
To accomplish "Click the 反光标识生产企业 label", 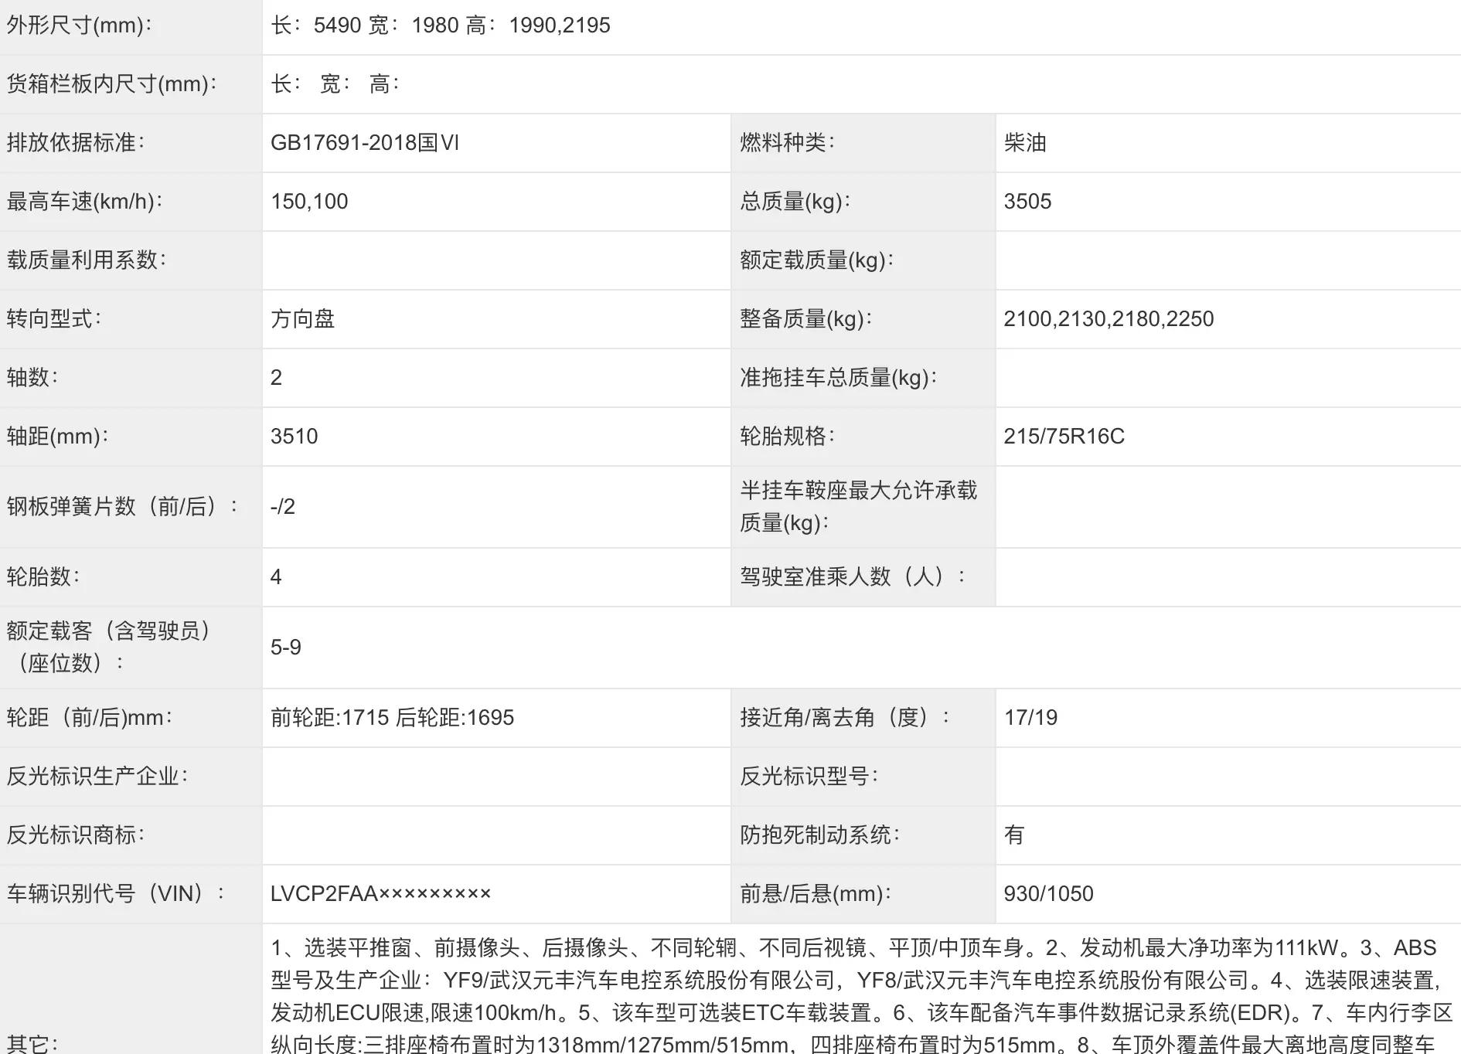I will pos(97,777).
